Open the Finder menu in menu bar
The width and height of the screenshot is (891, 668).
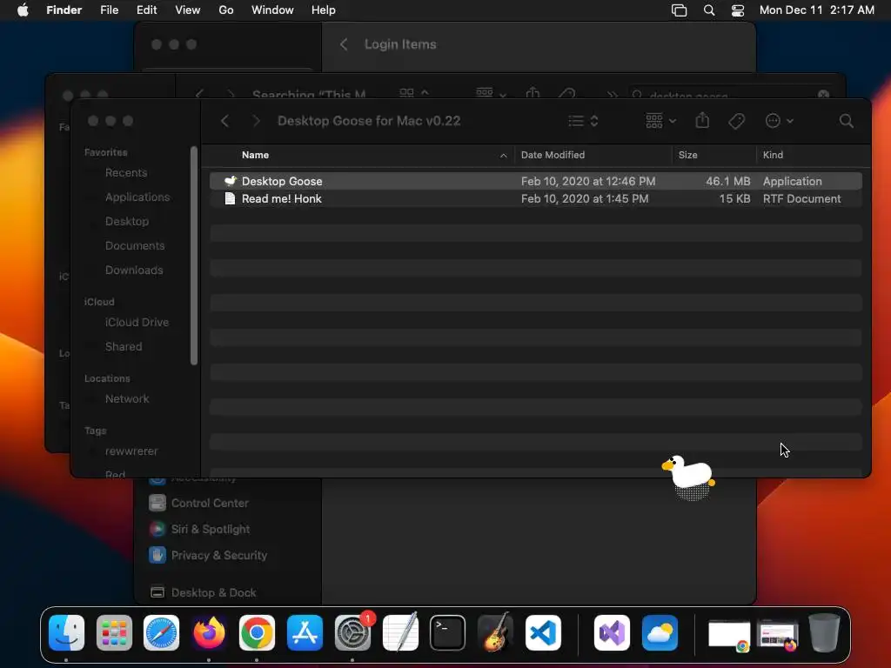coord(64,10)
